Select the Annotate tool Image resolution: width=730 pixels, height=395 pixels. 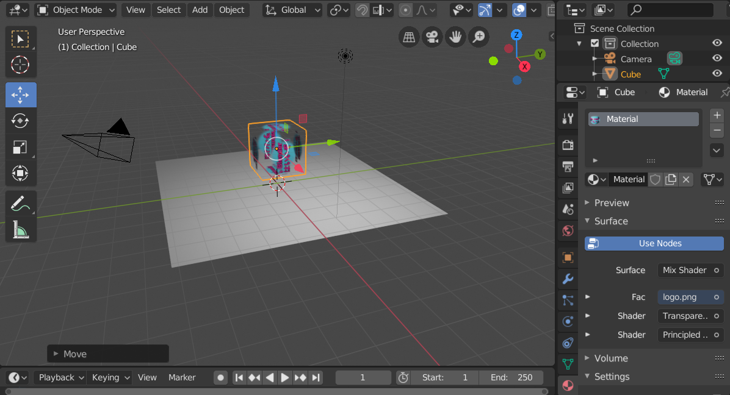coord(21,204)
